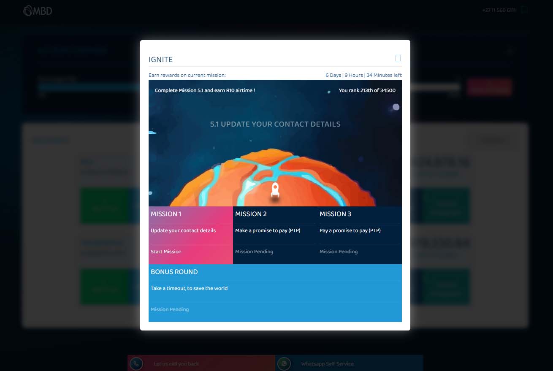Viewport: 553px width, 371px height.
Task: Click 'Make a promise to pay (PTP)' text
Action: [268, 230]
